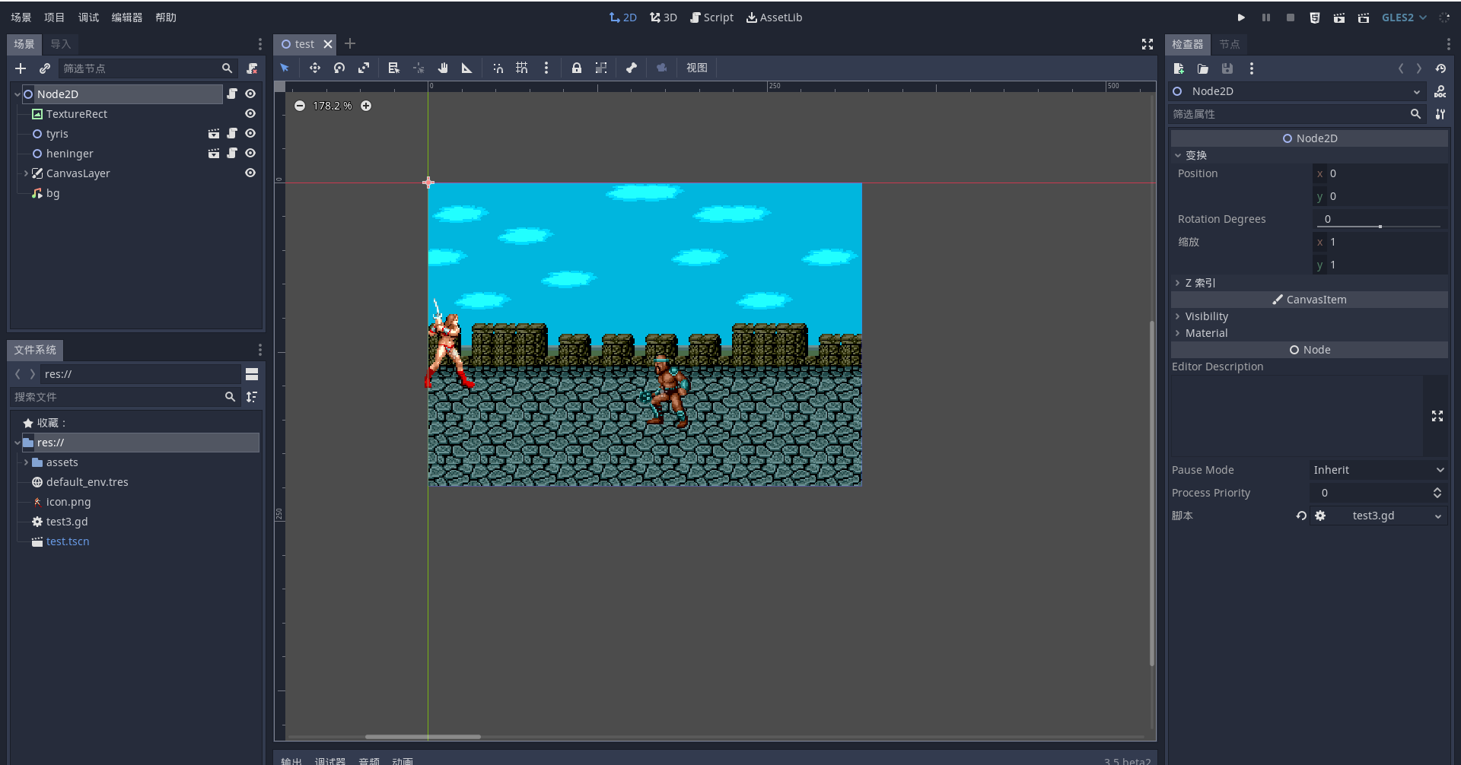Expand the assets folder in FileSystem
The width and height of the screenshot is (1461, 765).
[27, 462]
